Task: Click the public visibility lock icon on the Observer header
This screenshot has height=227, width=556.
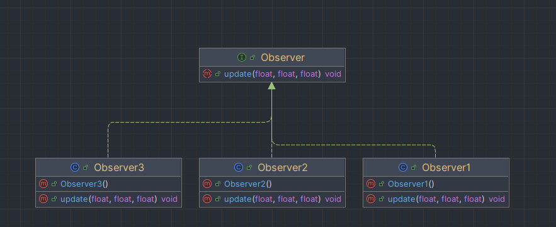Action: pyautogui.click(x=252, y=57)
